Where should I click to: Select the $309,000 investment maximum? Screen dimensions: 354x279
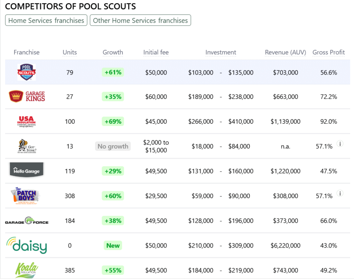pos(241,245)
